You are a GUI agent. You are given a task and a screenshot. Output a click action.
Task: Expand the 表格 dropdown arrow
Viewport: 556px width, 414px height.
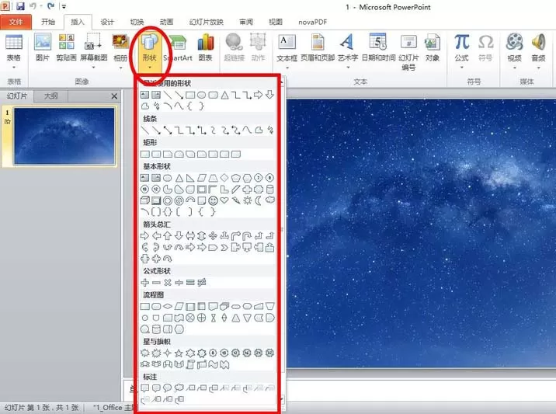tap(14, 67)
